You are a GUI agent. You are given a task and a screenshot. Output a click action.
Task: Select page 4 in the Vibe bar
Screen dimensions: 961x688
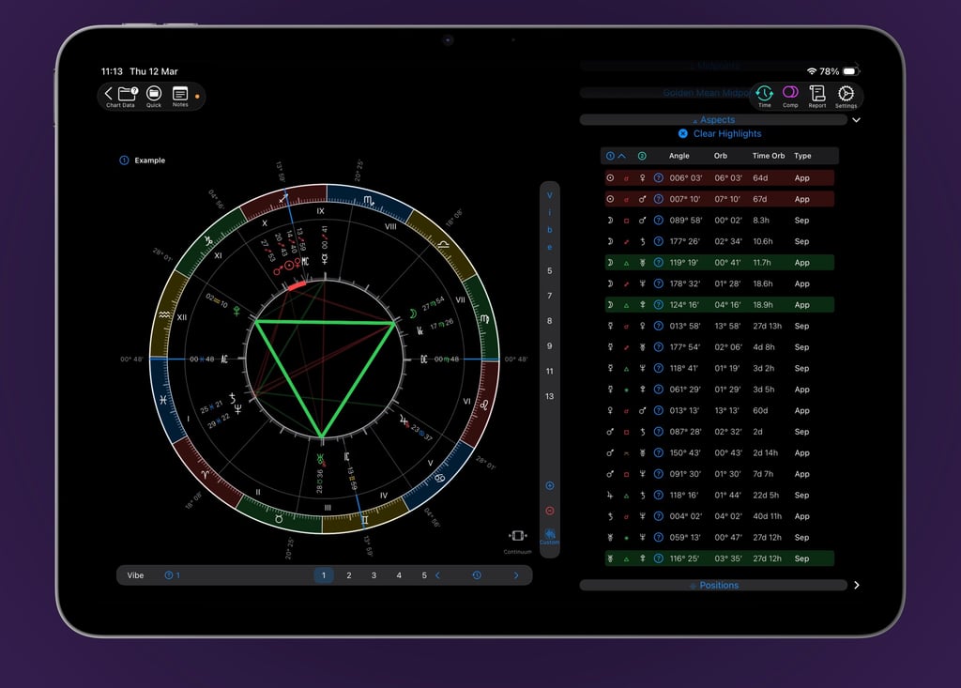(x=399, y=575)
